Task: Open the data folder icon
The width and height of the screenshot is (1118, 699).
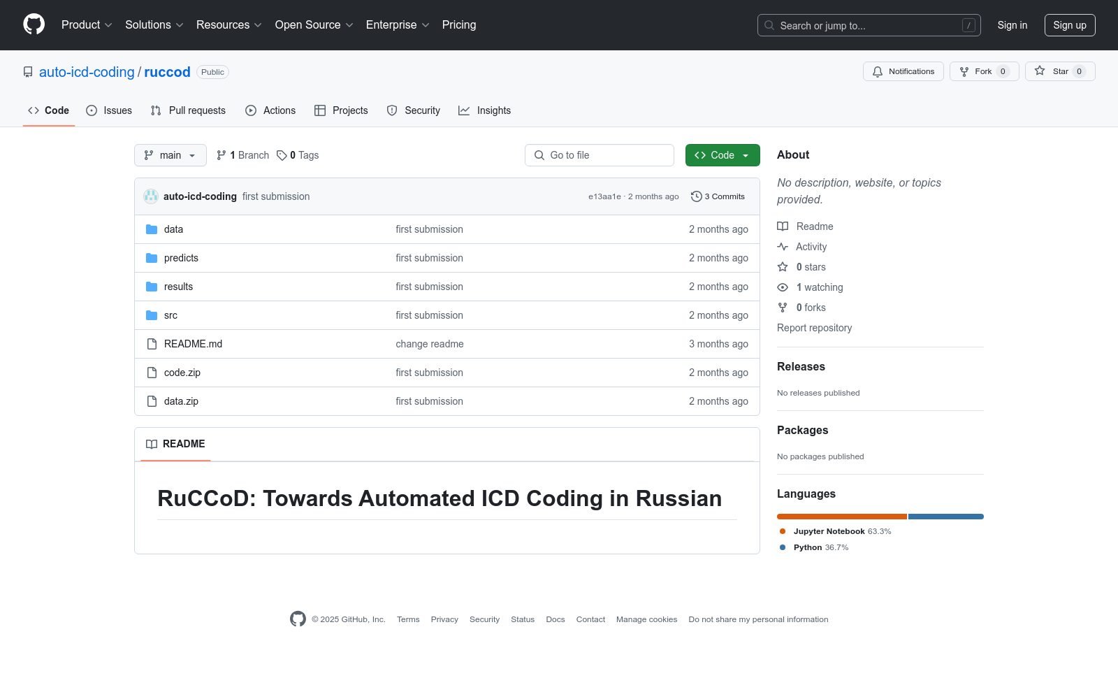Action: coord(152,229)
